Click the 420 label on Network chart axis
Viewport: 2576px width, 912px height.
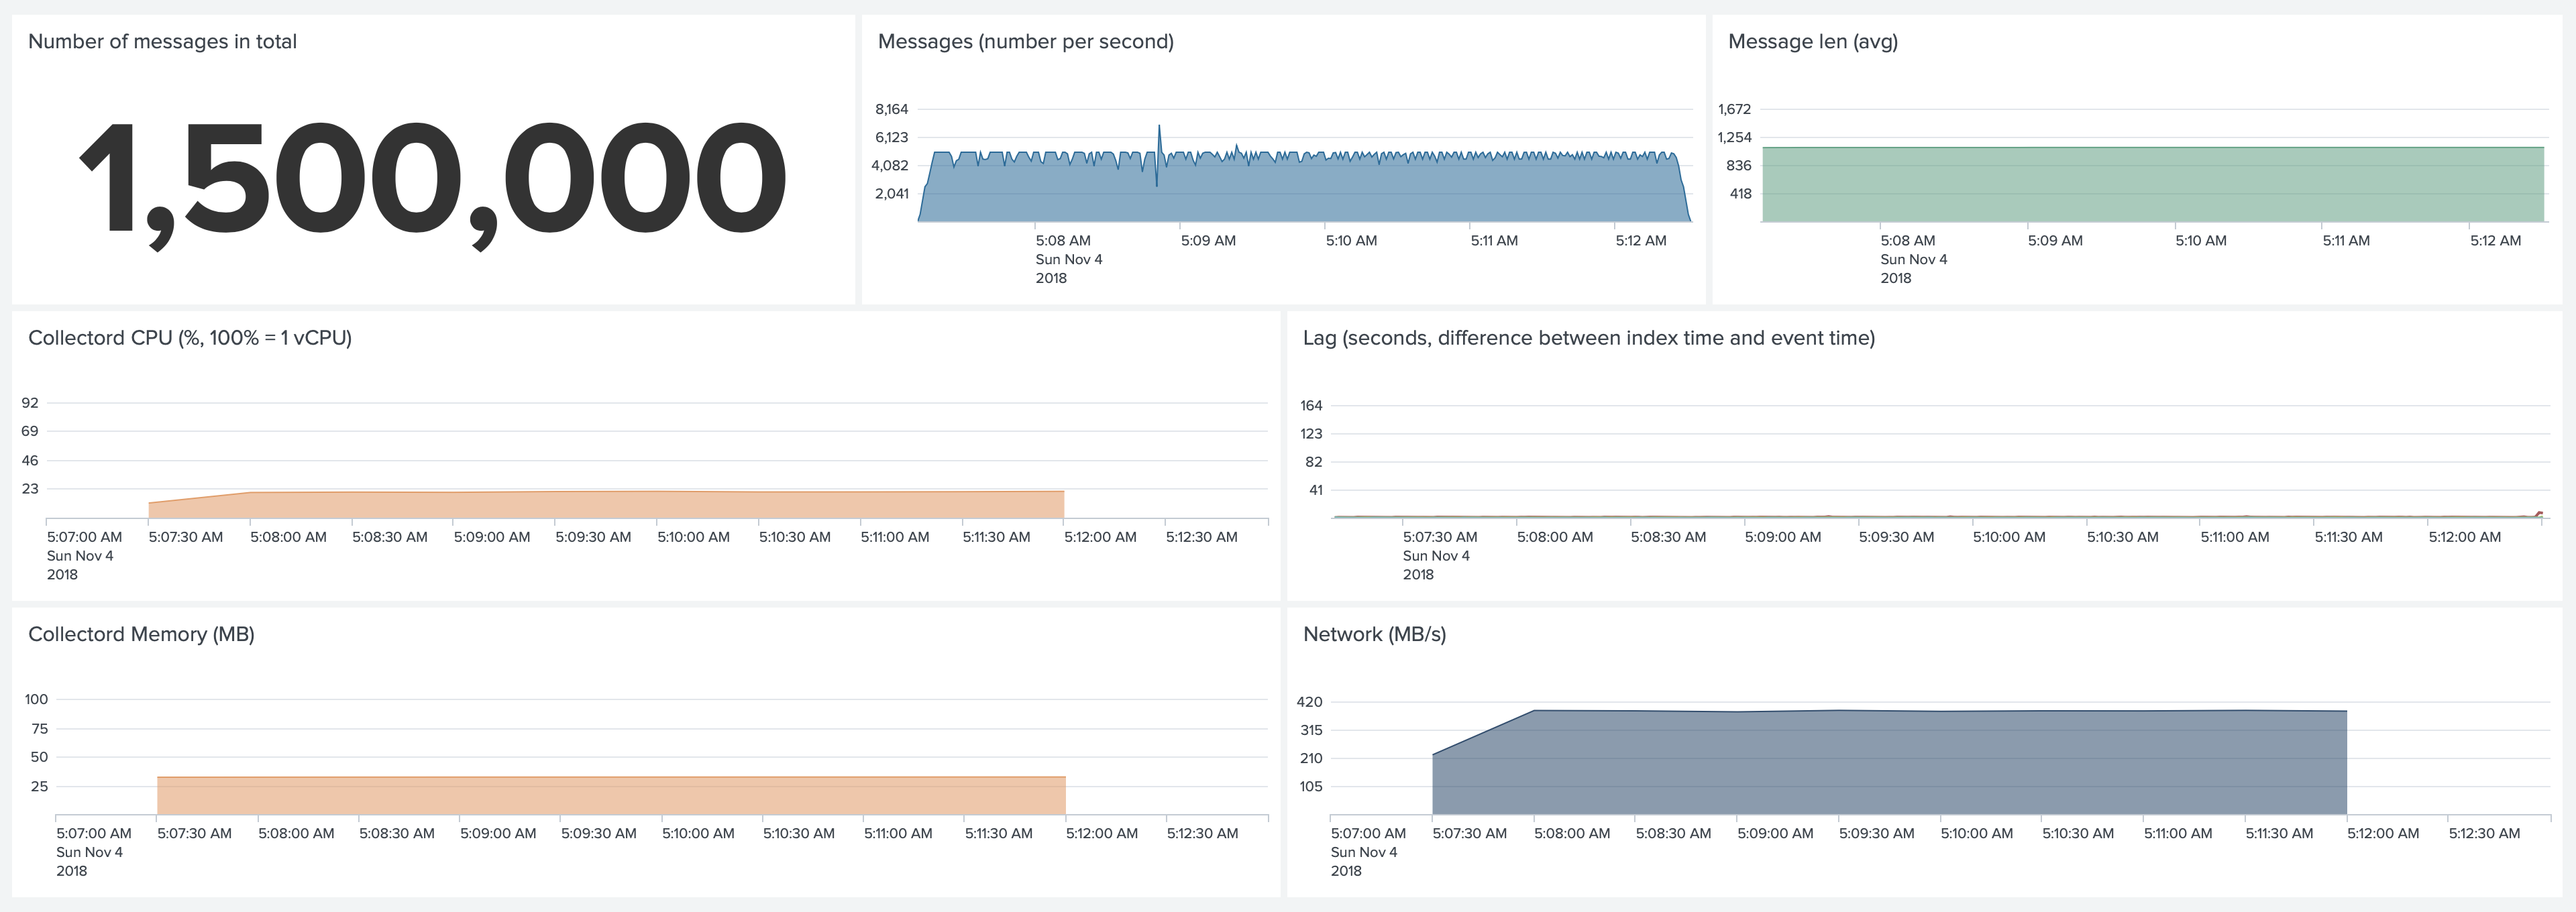(1310, 702)
